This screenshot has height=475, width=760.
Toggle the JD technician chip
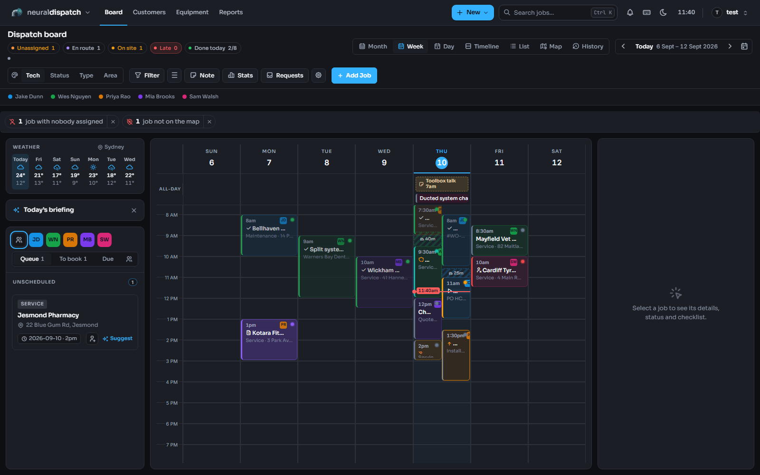36,240
